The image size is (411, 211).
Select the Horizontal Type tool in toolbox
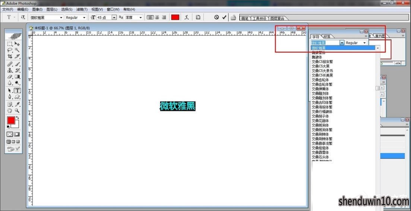click(17, 90)
